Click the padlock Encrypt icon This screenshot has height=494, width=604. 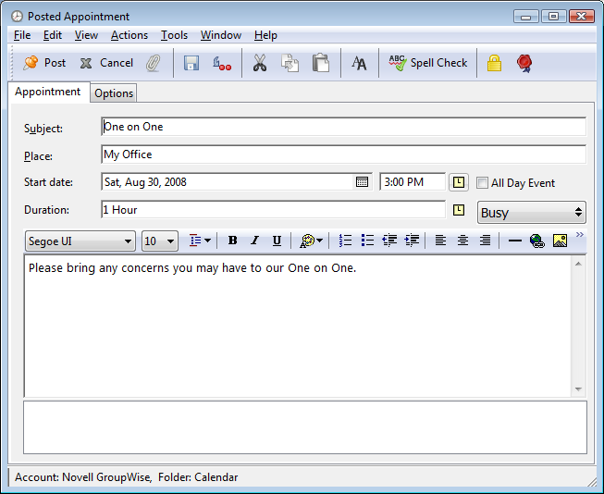pos(494,63)
